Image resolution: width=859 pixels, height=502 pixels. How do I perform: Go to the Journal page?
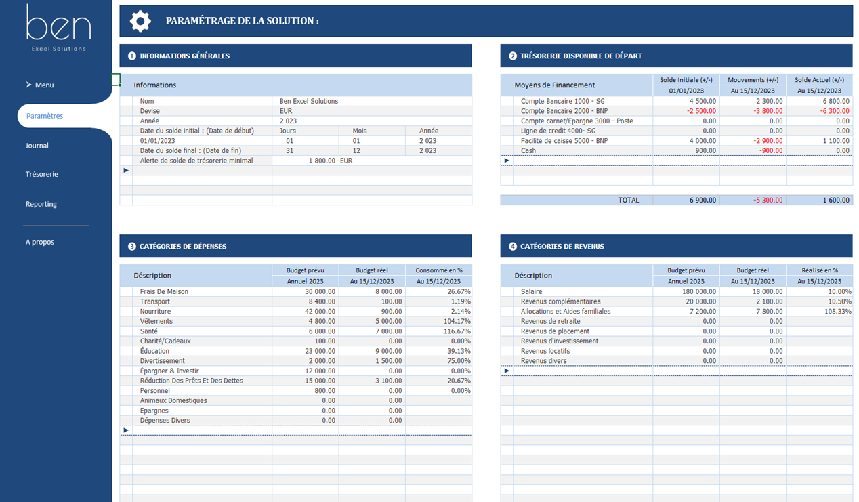pyautogui.click(x=37, y=146)
